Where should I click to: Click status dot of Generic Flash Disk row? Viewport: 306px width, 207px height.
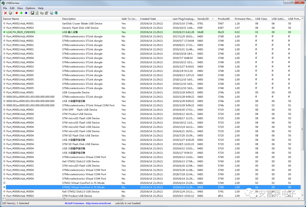pyautogui.click(x=4, y=28)
